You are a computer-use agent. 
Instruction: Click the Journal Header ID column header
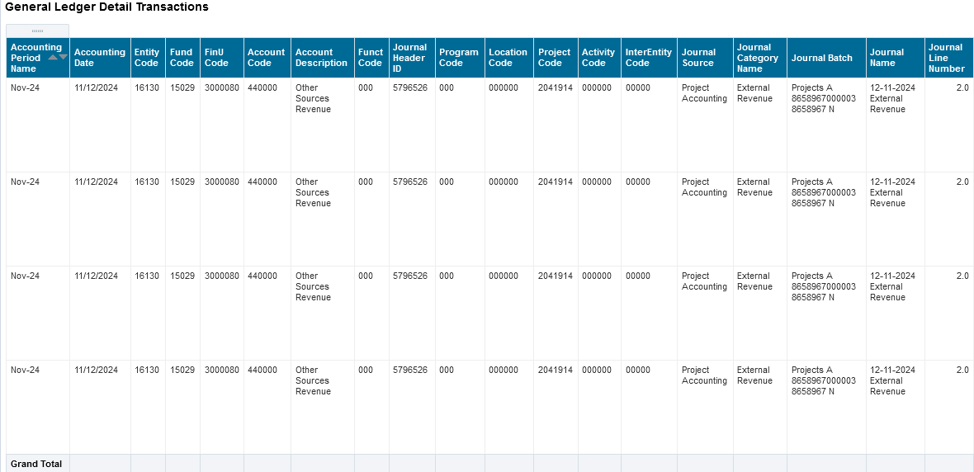coord(409,58)
